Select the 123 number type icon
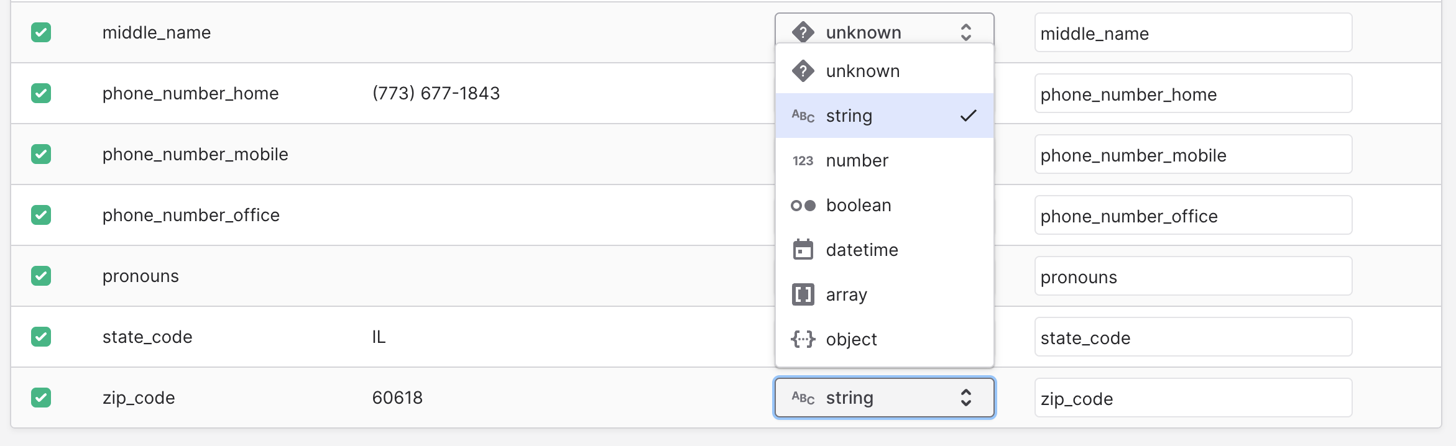The width and height of the screenshot is (1456, 446). click(x=802, y=160)
